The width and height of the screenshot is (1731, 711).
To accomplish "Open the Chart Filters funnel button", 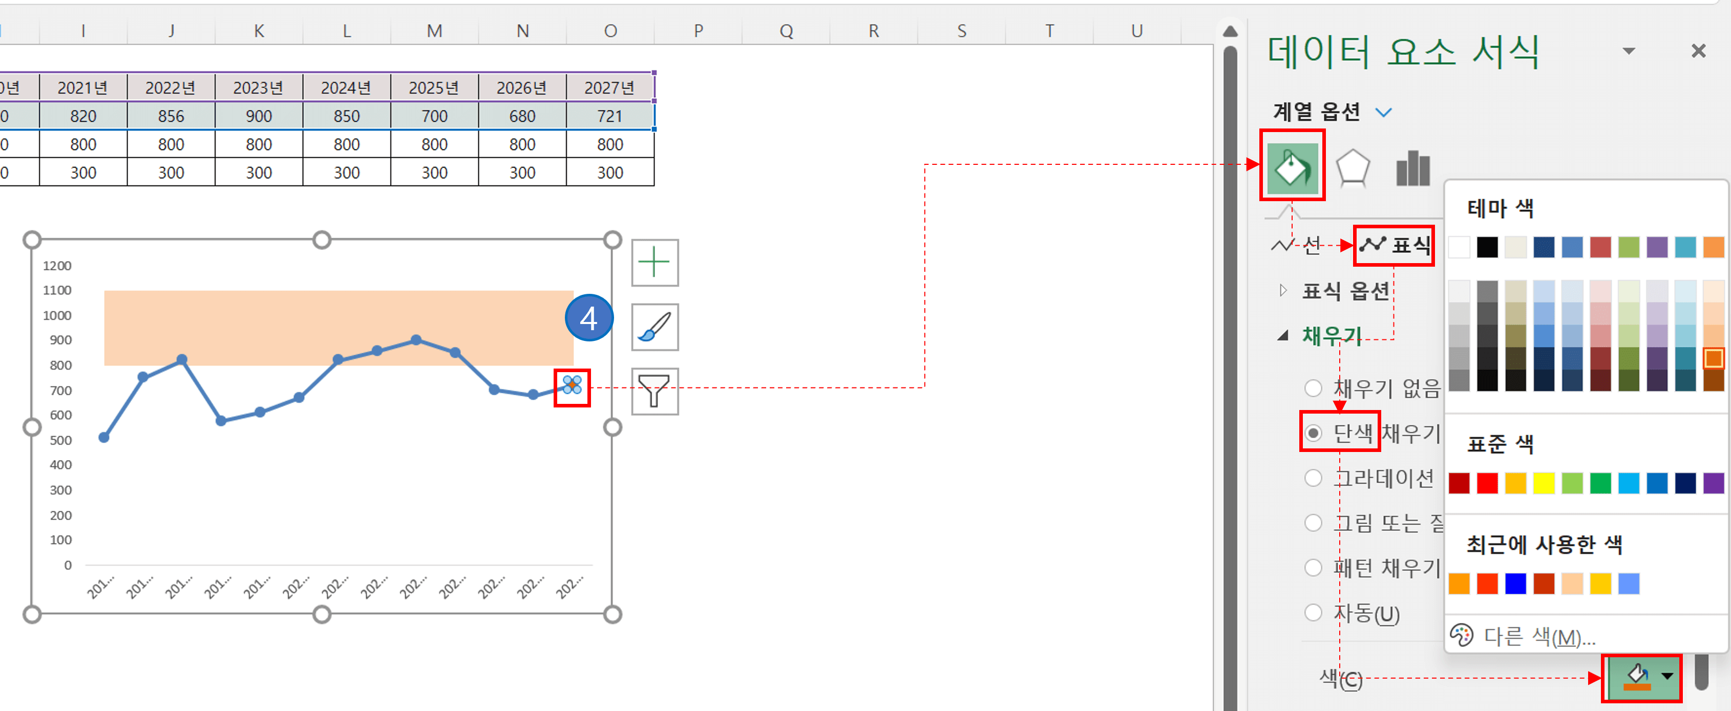I will click(x=655, y=391).
